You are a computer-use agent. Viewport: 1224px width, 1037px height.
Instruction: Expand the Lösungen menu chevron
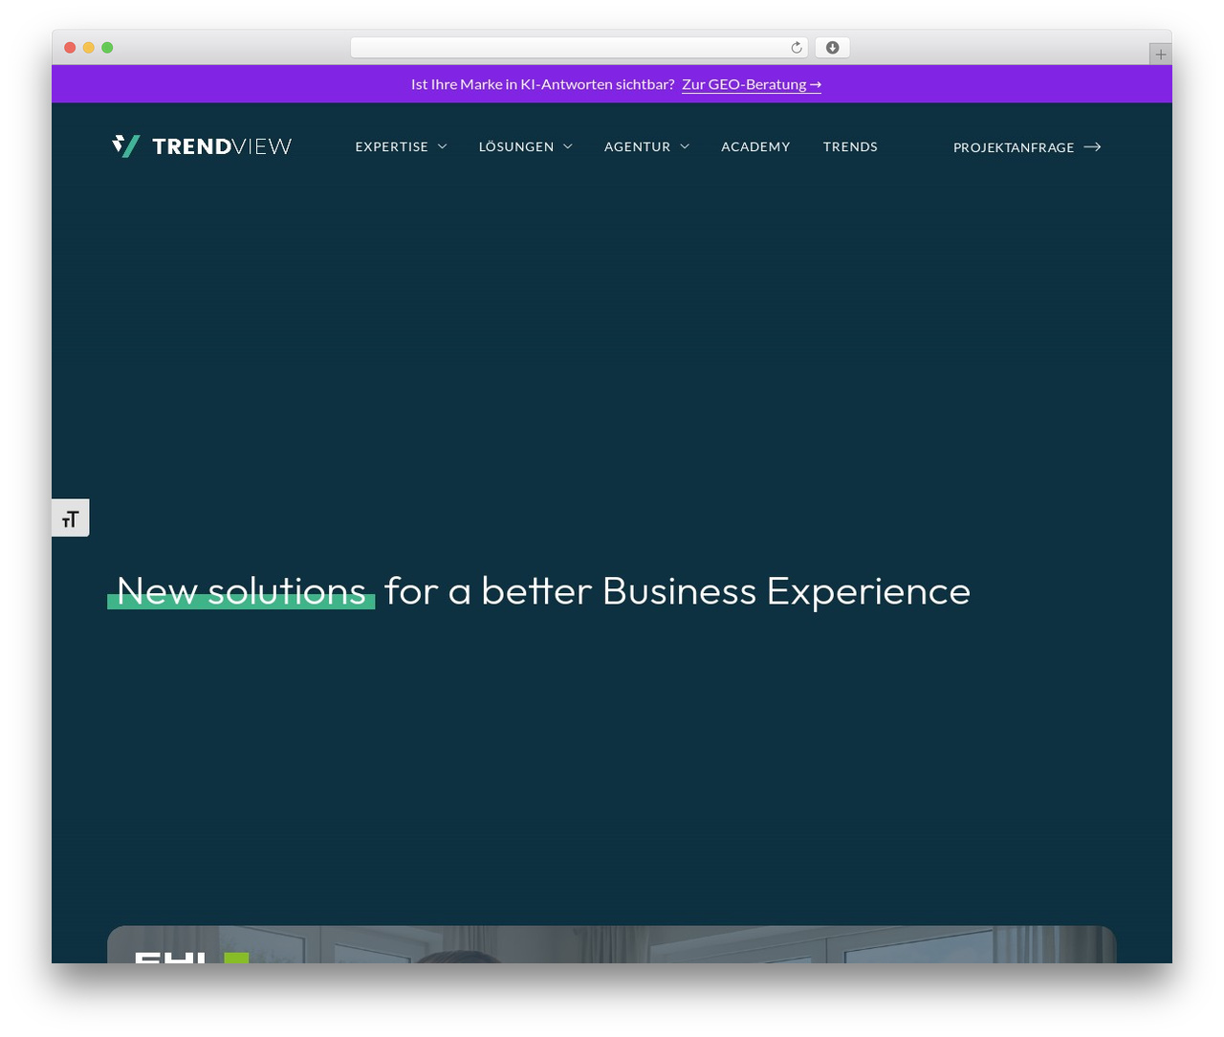[x=568, y=146]
